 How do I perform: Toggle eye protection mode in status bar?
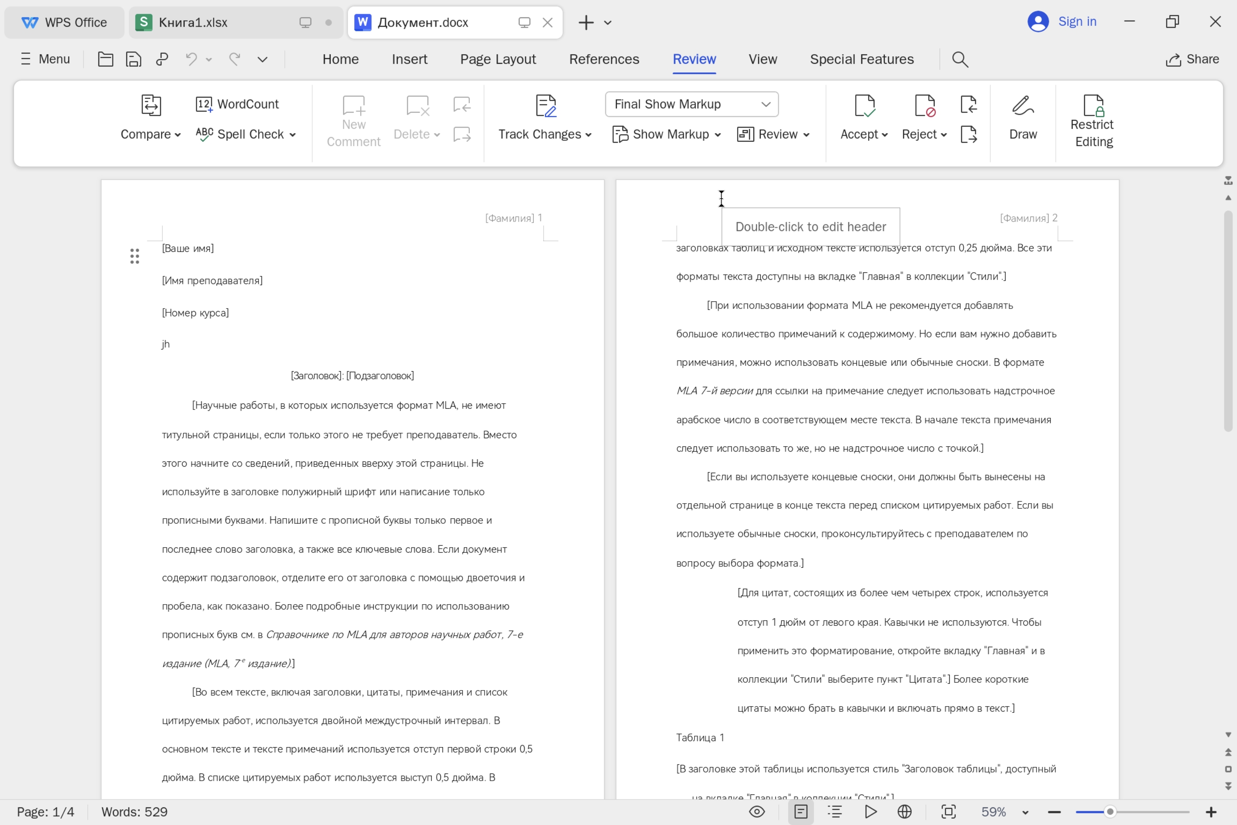coord(756,812)
